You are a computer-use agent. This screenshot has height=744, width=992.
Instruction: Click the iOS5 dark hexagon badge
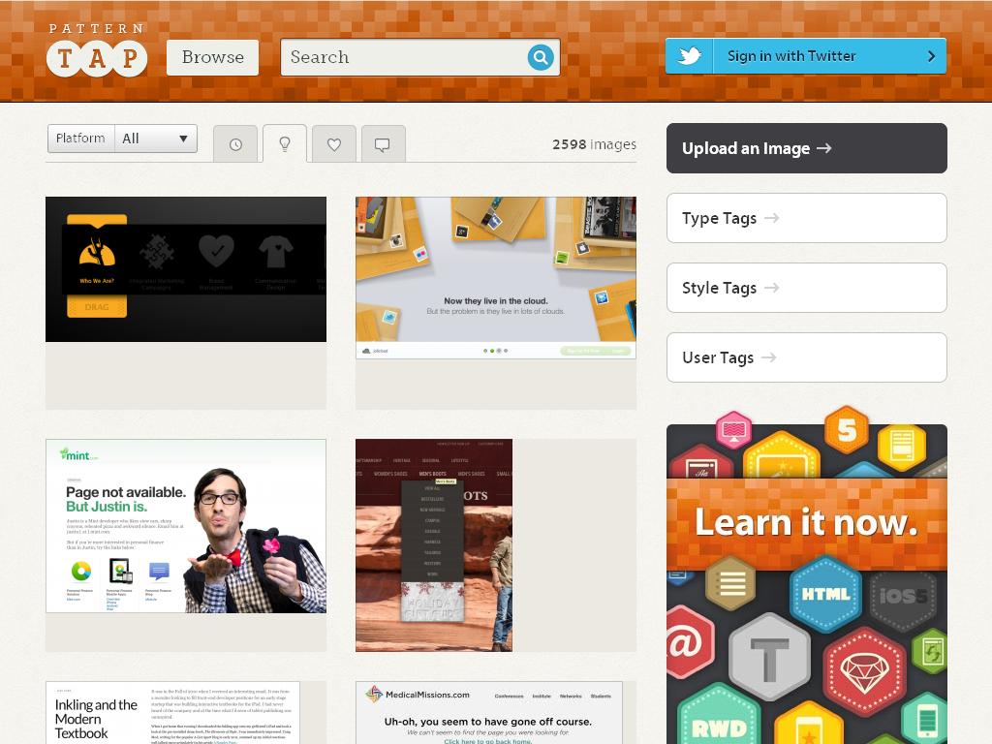click(903, 596)
